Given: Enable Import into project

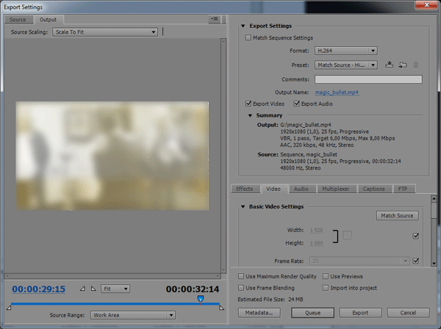Looking at the screenshot, I should coord(326,288).
